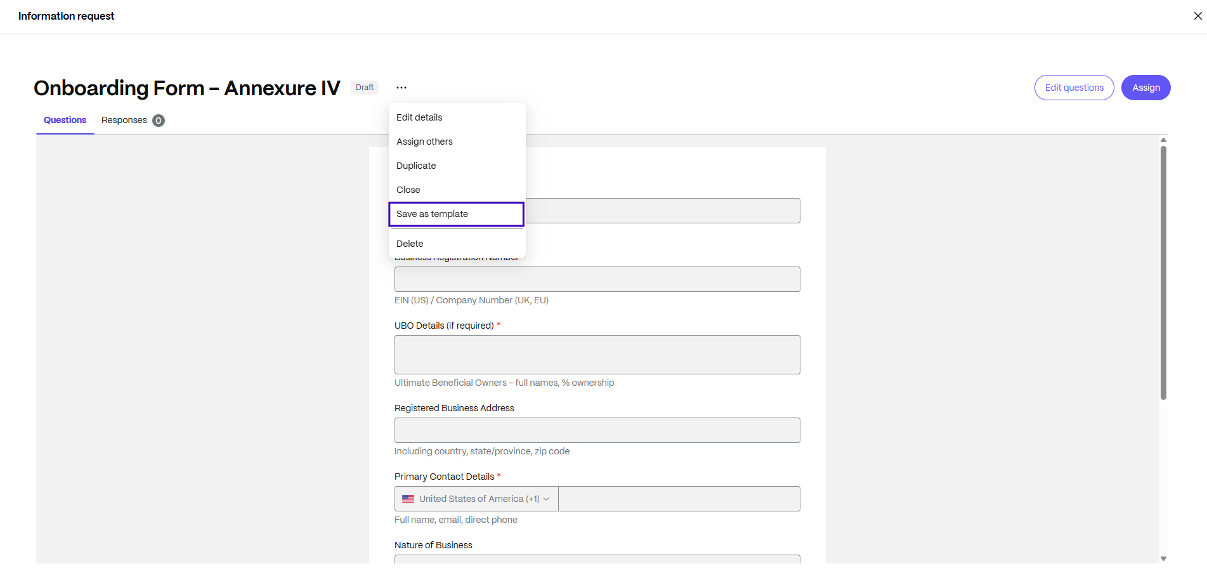The width and height of the screenshot is (1207, 573).
Task: Select Close in the dropdown menu
Action: point(408,189)
